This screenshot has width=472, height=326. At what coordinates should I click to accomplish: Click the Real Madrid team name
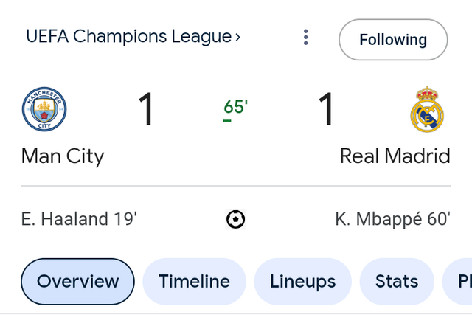tap(395, 156)
